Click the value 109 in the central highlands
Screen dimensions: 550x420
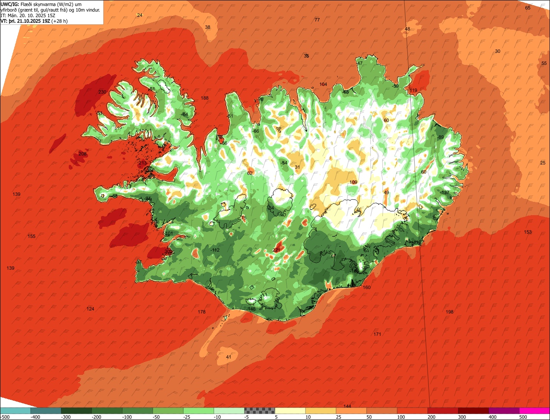tap(353, 183)
